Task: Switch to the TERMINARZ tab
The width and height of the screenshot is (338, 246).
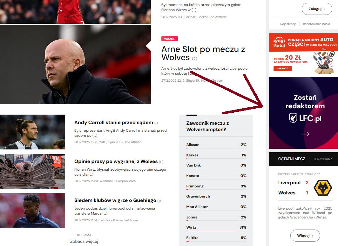Action: point(322,159)
